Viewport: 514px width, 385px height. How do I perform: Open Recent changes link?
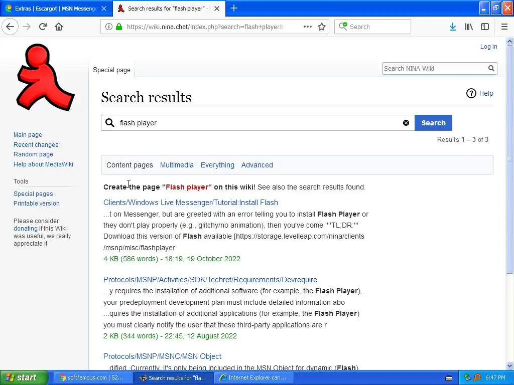click(36, 145)
